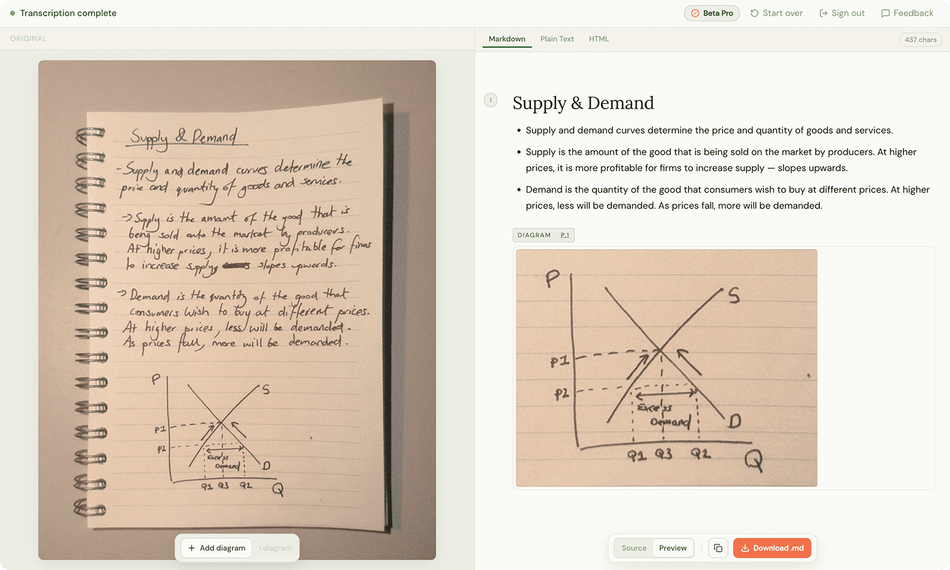
Task: Open the Feedback link
Action: point(907,13)
